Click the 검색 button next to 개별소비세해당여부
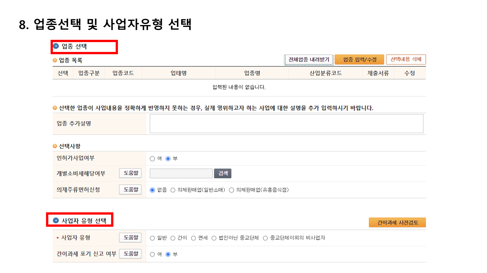487x273 pixels. [x=223, y=173]
